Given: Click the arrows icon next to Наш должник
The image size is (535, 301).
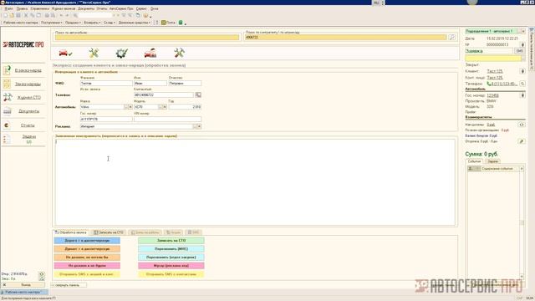Looking at the screenshot, I should click(x=522, y=125).
